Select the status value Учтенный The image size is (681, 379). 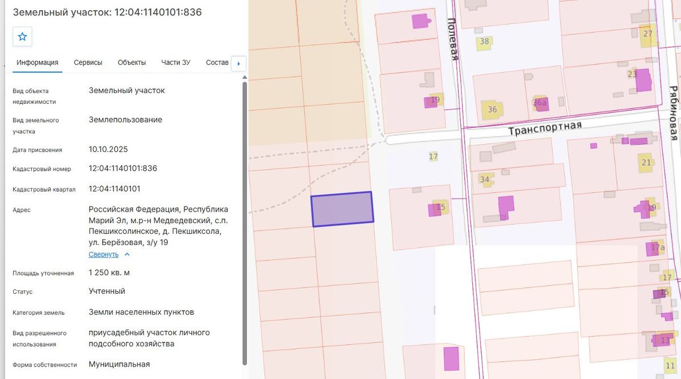pyautogui.click(x=107, y=291)
